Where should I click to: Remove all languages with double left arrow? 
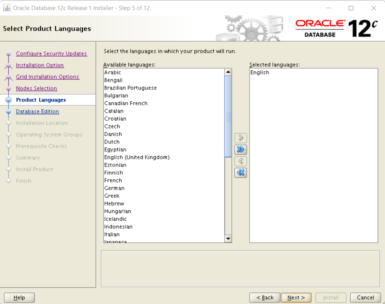(x=241, y=172)
